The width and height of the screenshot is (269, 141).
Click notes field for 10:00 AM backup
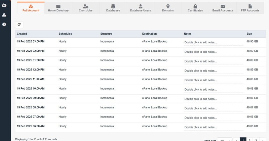click(x=214, y=89)
